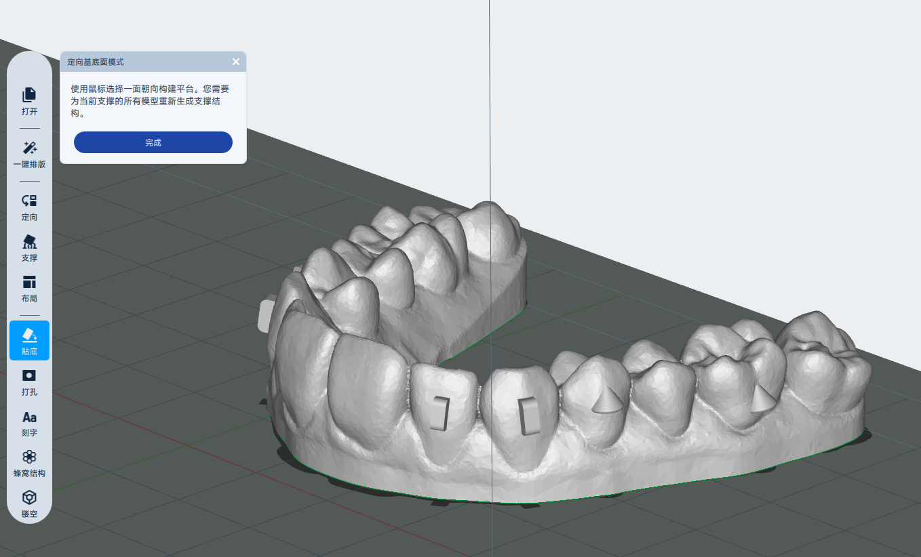Run the 一键排版 auto-layout tool
Image resolution: width=921 pixels, height=557 pixels.
(29, 154)
